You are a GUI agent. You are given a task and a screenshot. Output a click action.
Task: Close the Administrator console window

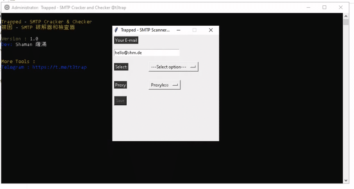pos(341,7)
